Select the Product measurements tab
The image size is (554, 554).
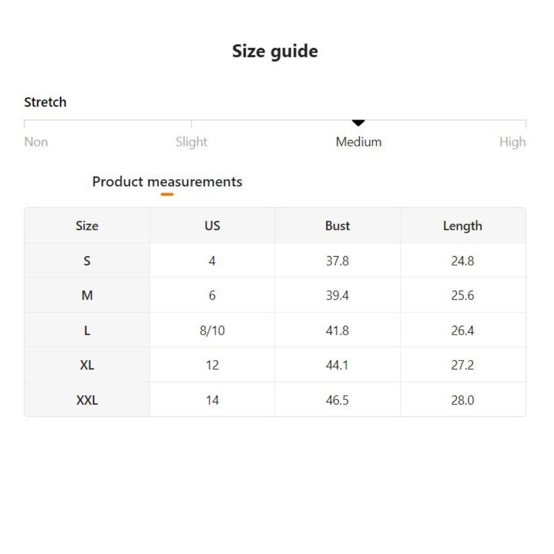pos(167,182)
